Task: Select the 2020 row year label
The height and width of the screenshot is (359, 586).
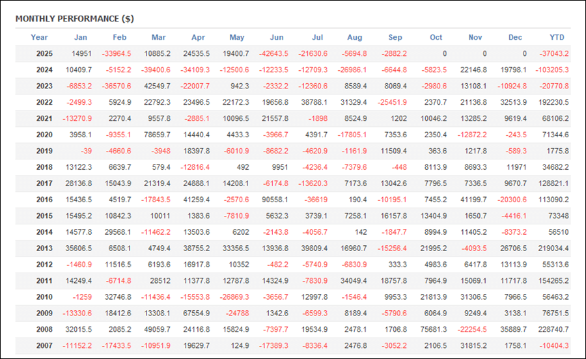Action: (x=44, y=135)
